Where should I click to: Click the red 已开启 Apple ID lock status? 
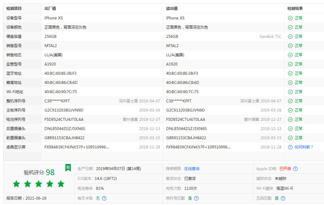(285, 168)
